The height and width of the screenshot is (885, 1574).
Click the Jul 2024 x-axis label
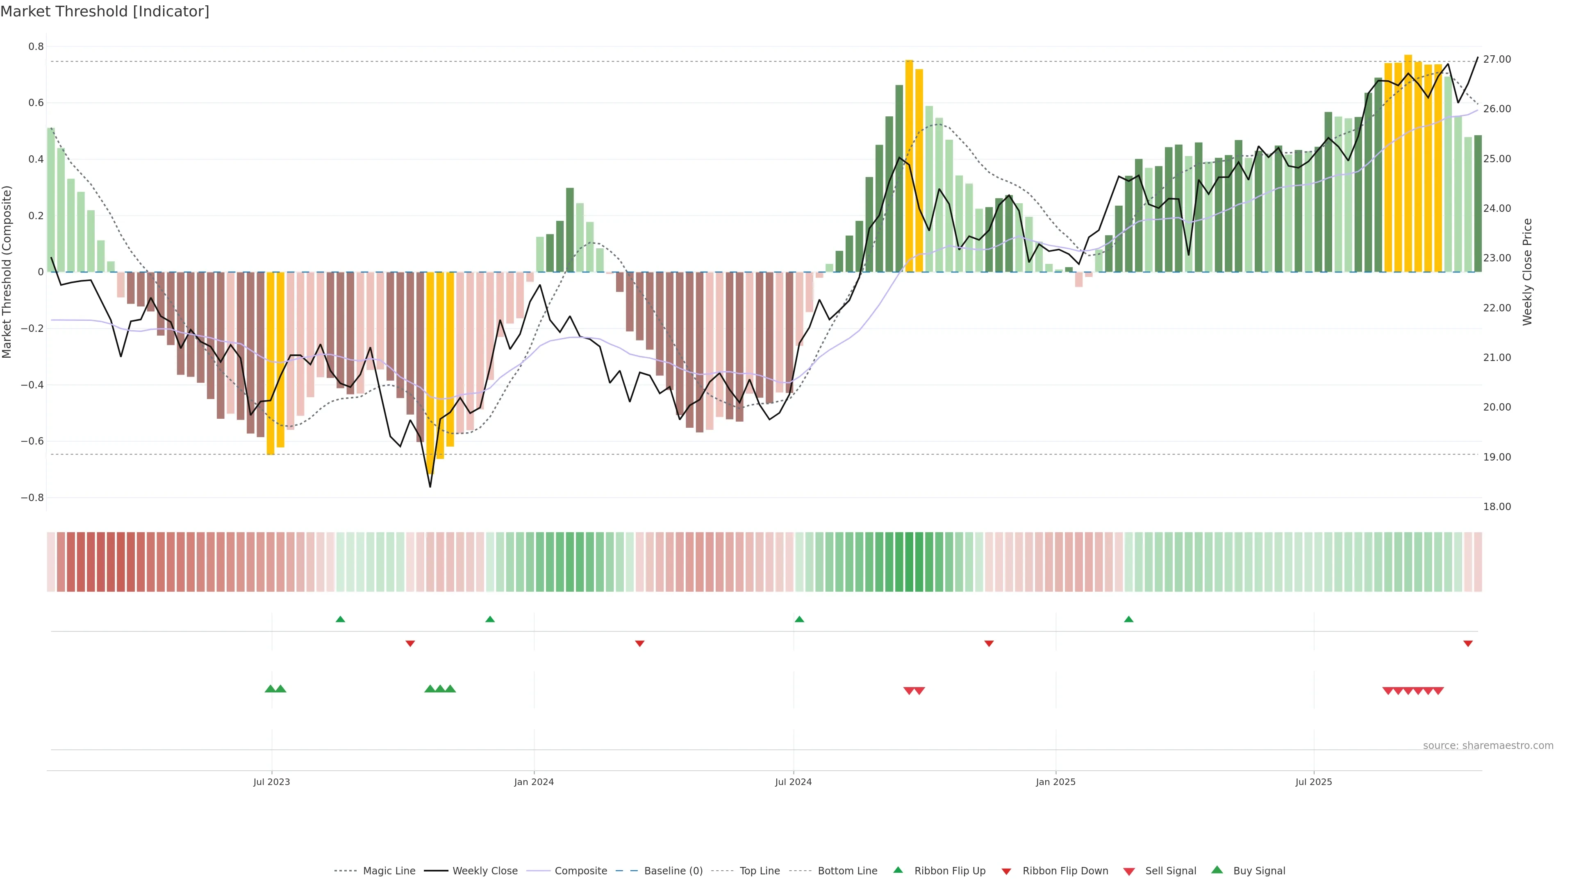793,782
